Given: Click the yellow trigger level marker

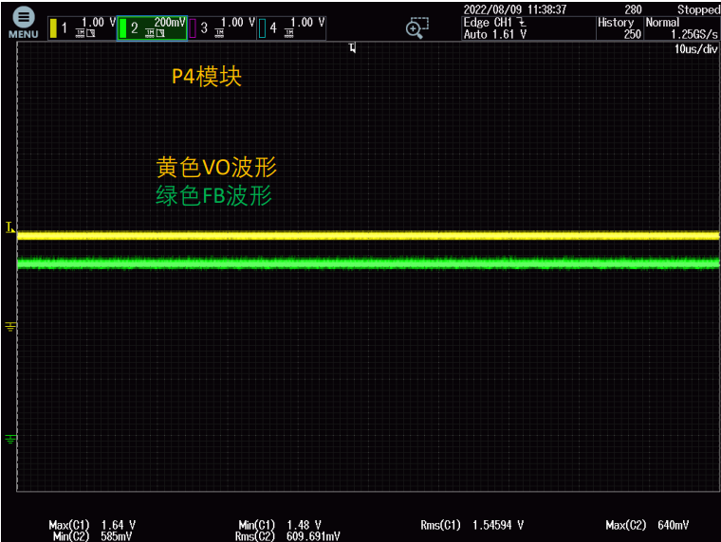Looking at the screenshot, I should 10,228.
